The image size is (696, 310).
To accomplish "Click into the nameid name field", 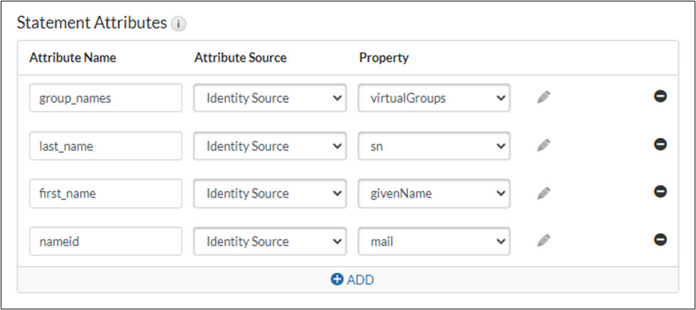I will [106, 241].
